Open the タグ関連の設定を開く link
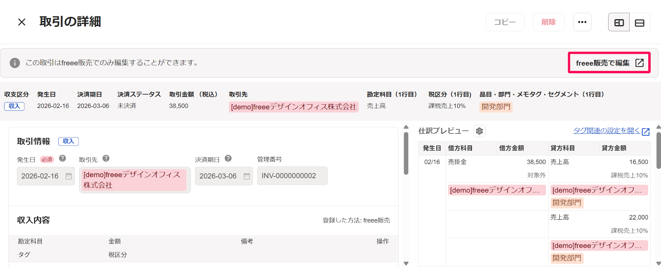 point(606,131)
